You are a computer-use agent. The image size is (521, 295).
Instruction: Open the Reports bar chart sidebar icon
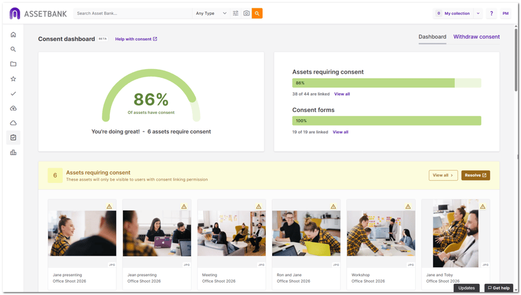pos(13,152)
